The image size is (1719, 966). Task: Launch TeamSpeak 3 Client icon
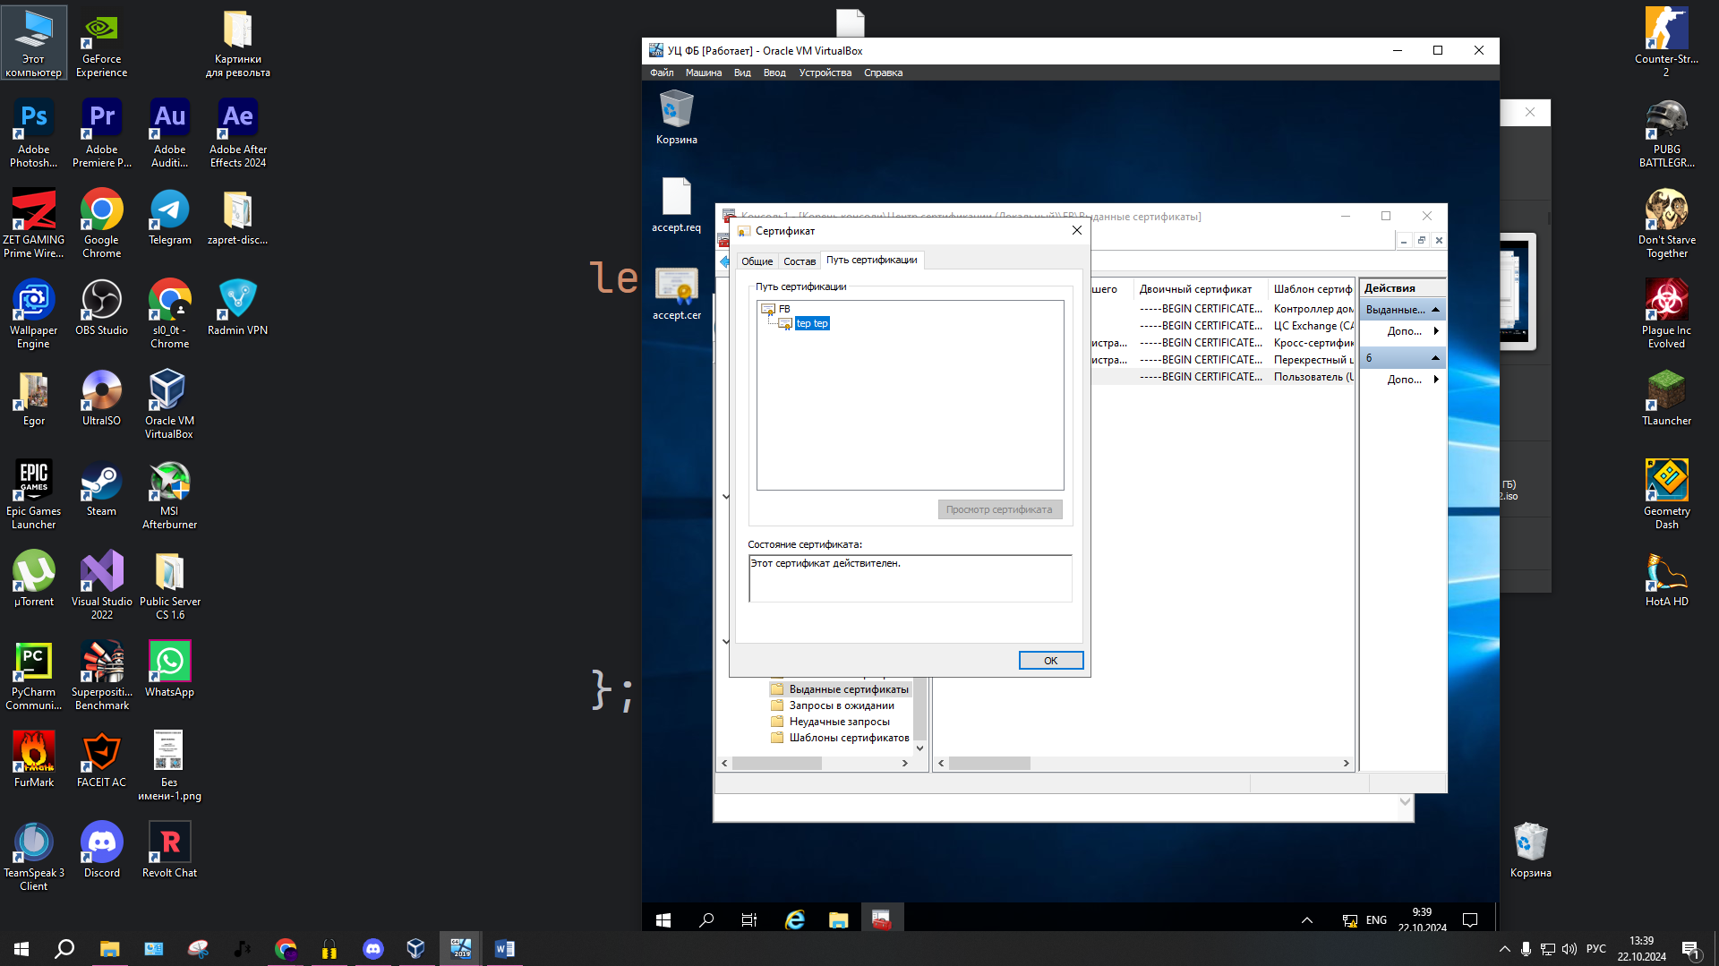click(x=33, y=856)
